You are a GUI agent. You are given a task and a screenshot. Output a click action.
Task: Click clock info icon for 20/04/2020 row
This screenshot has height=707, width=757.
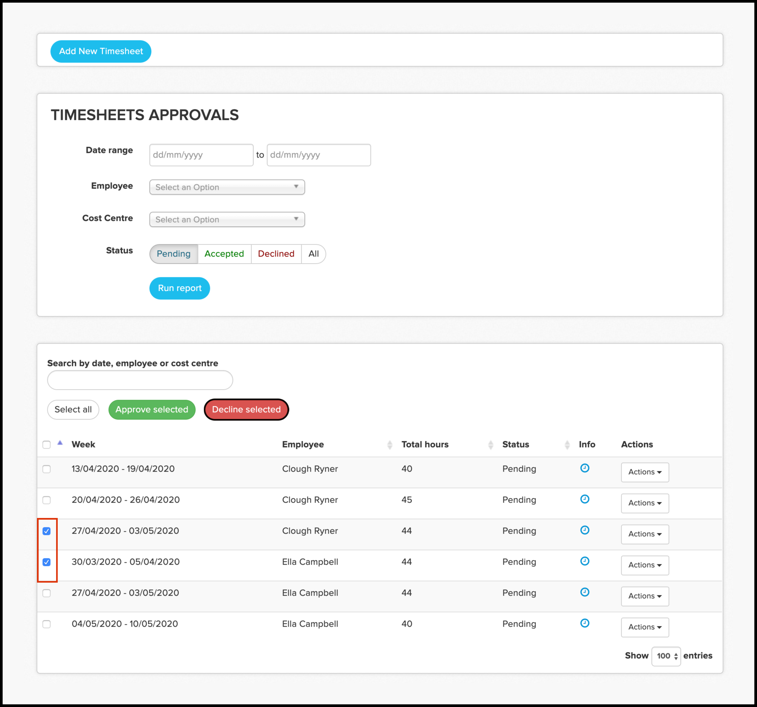(584, 499)
